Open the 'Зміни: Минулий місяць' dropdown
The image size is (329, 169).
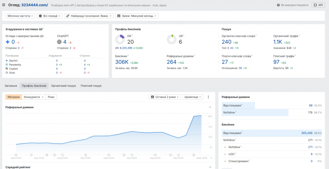[137, 16]
